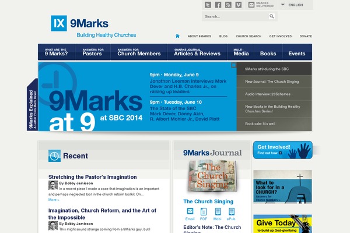Open 9Marks Explained side tab
This screenshot has width=350, height=233.
(x=32, y=105)
